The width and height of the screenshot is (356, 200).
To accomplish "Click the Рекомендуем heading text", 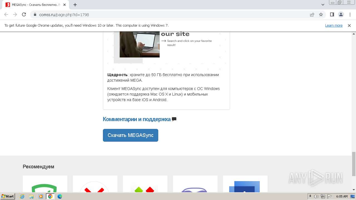I will pos(38,167).
